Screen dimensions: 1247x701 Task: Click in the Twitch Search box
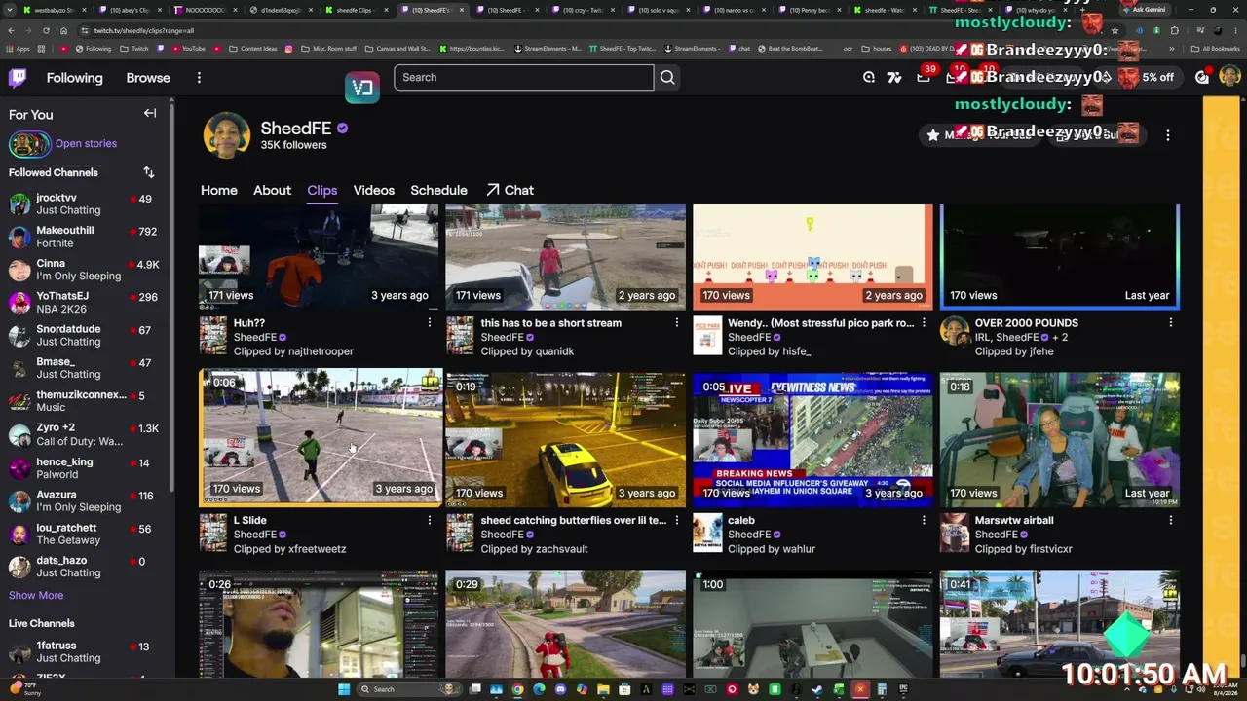[523, 78]
